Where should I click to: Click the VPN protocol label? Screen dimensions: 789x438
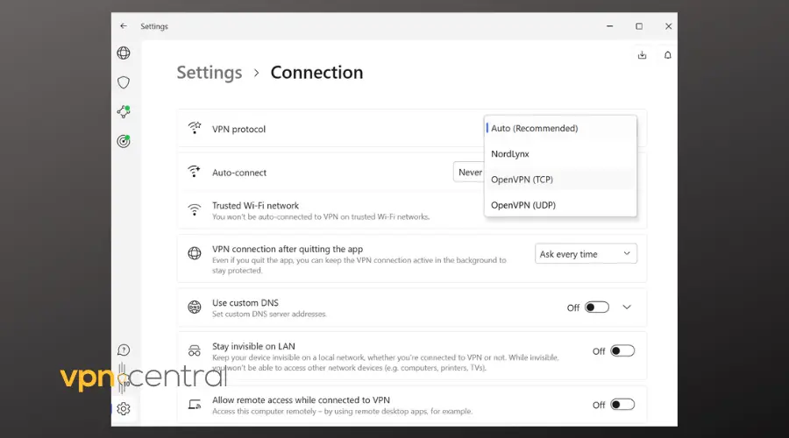(x=238, y=130)
